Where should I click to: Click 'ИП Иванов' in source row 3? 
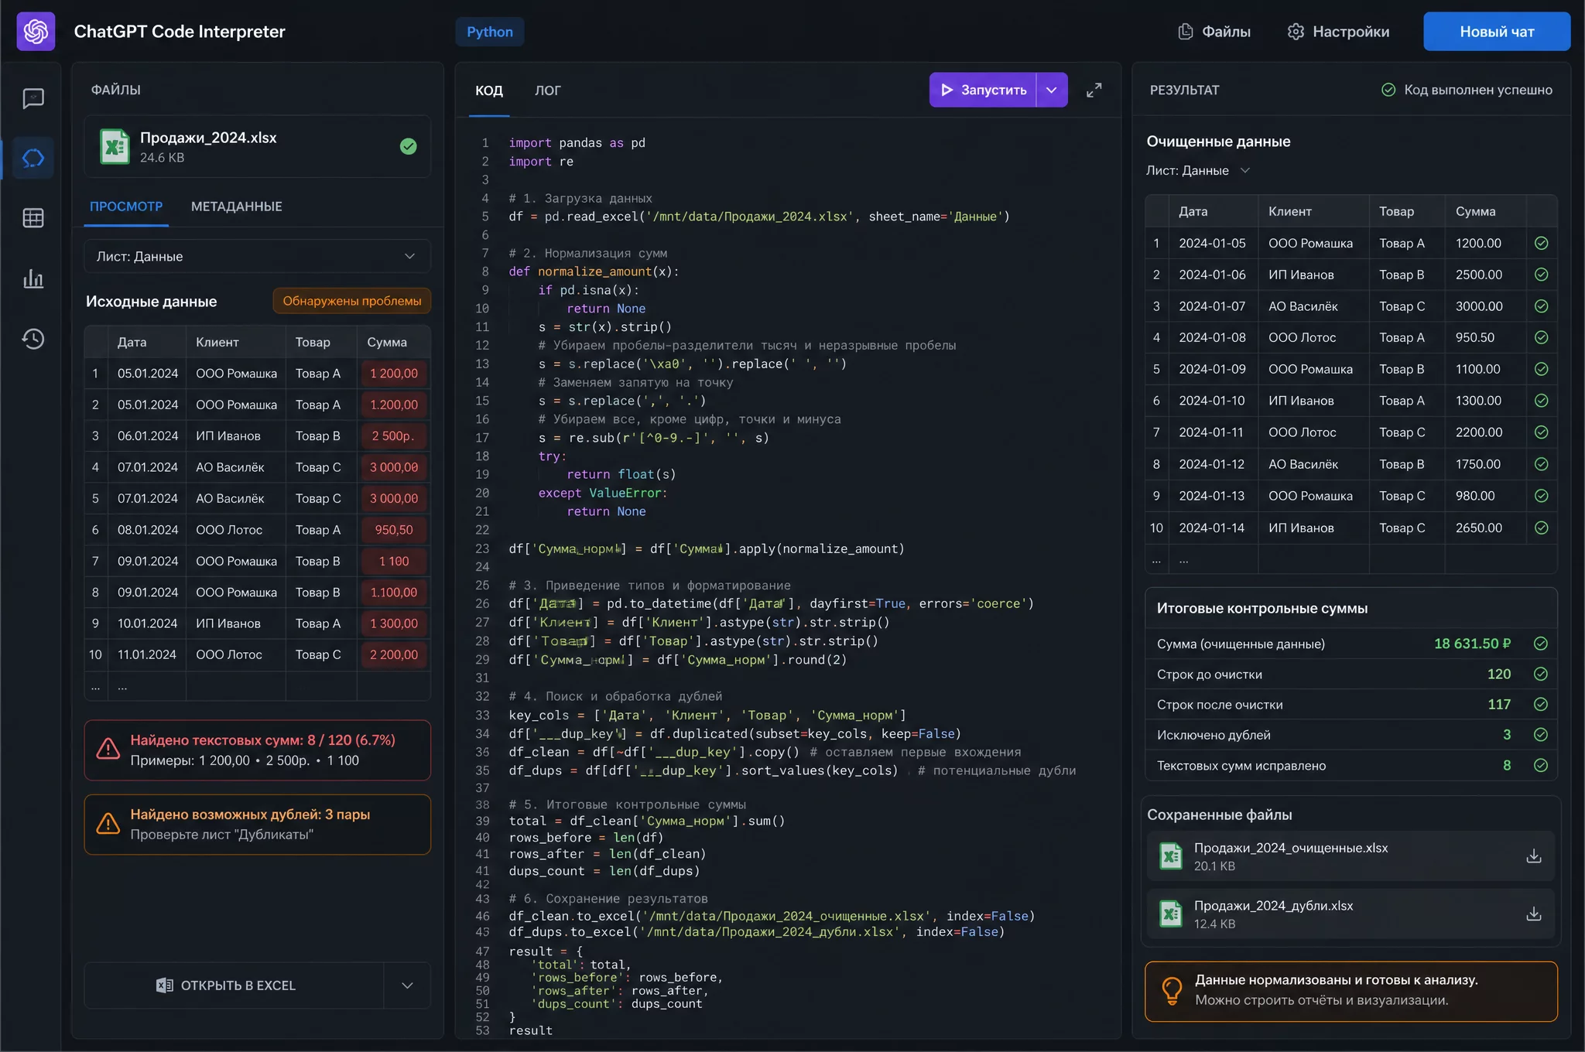228,435
